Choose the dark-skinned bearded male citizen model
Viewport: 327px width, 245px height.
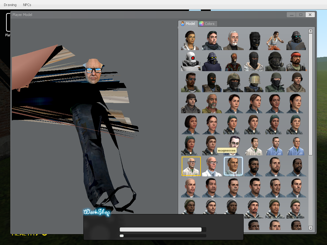(254, 167)
